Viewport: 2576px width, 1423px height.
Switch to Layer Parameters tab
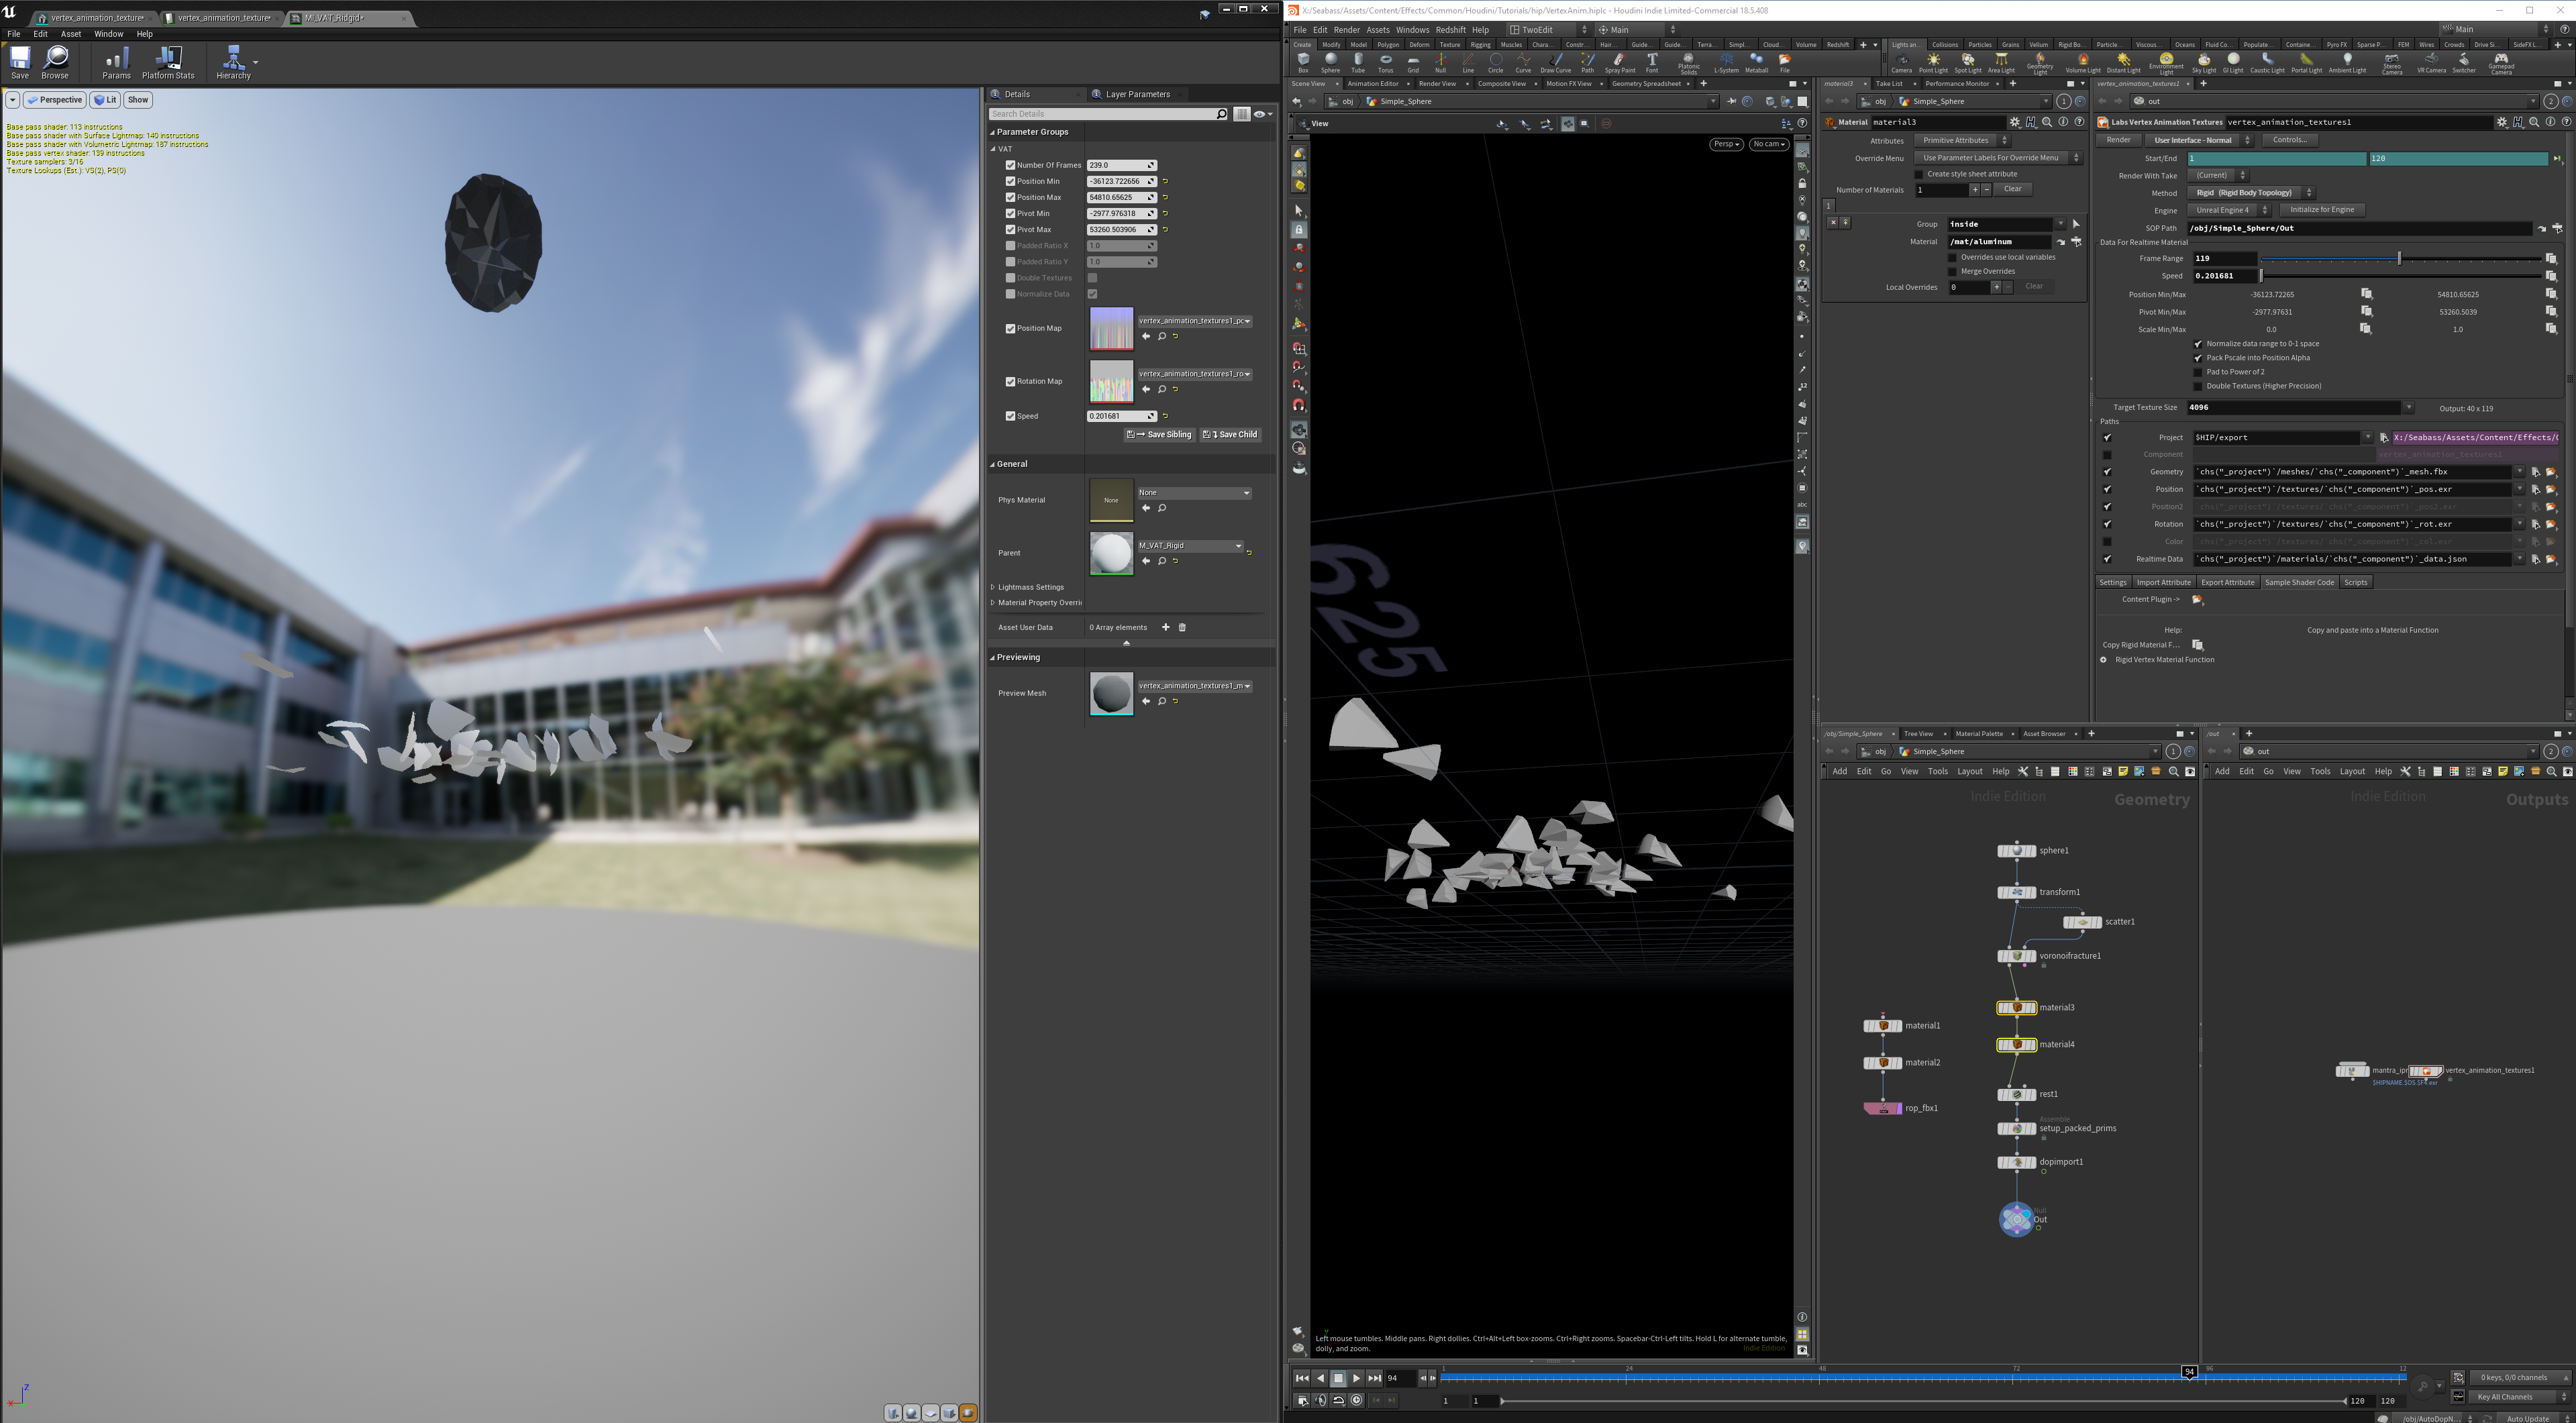[1137, 94]
